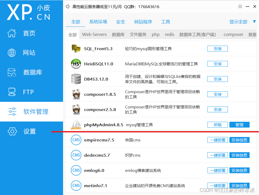Click the HeidiSQL green HS icon
This screenshot has height=195, width=259.
coord(76,64)
